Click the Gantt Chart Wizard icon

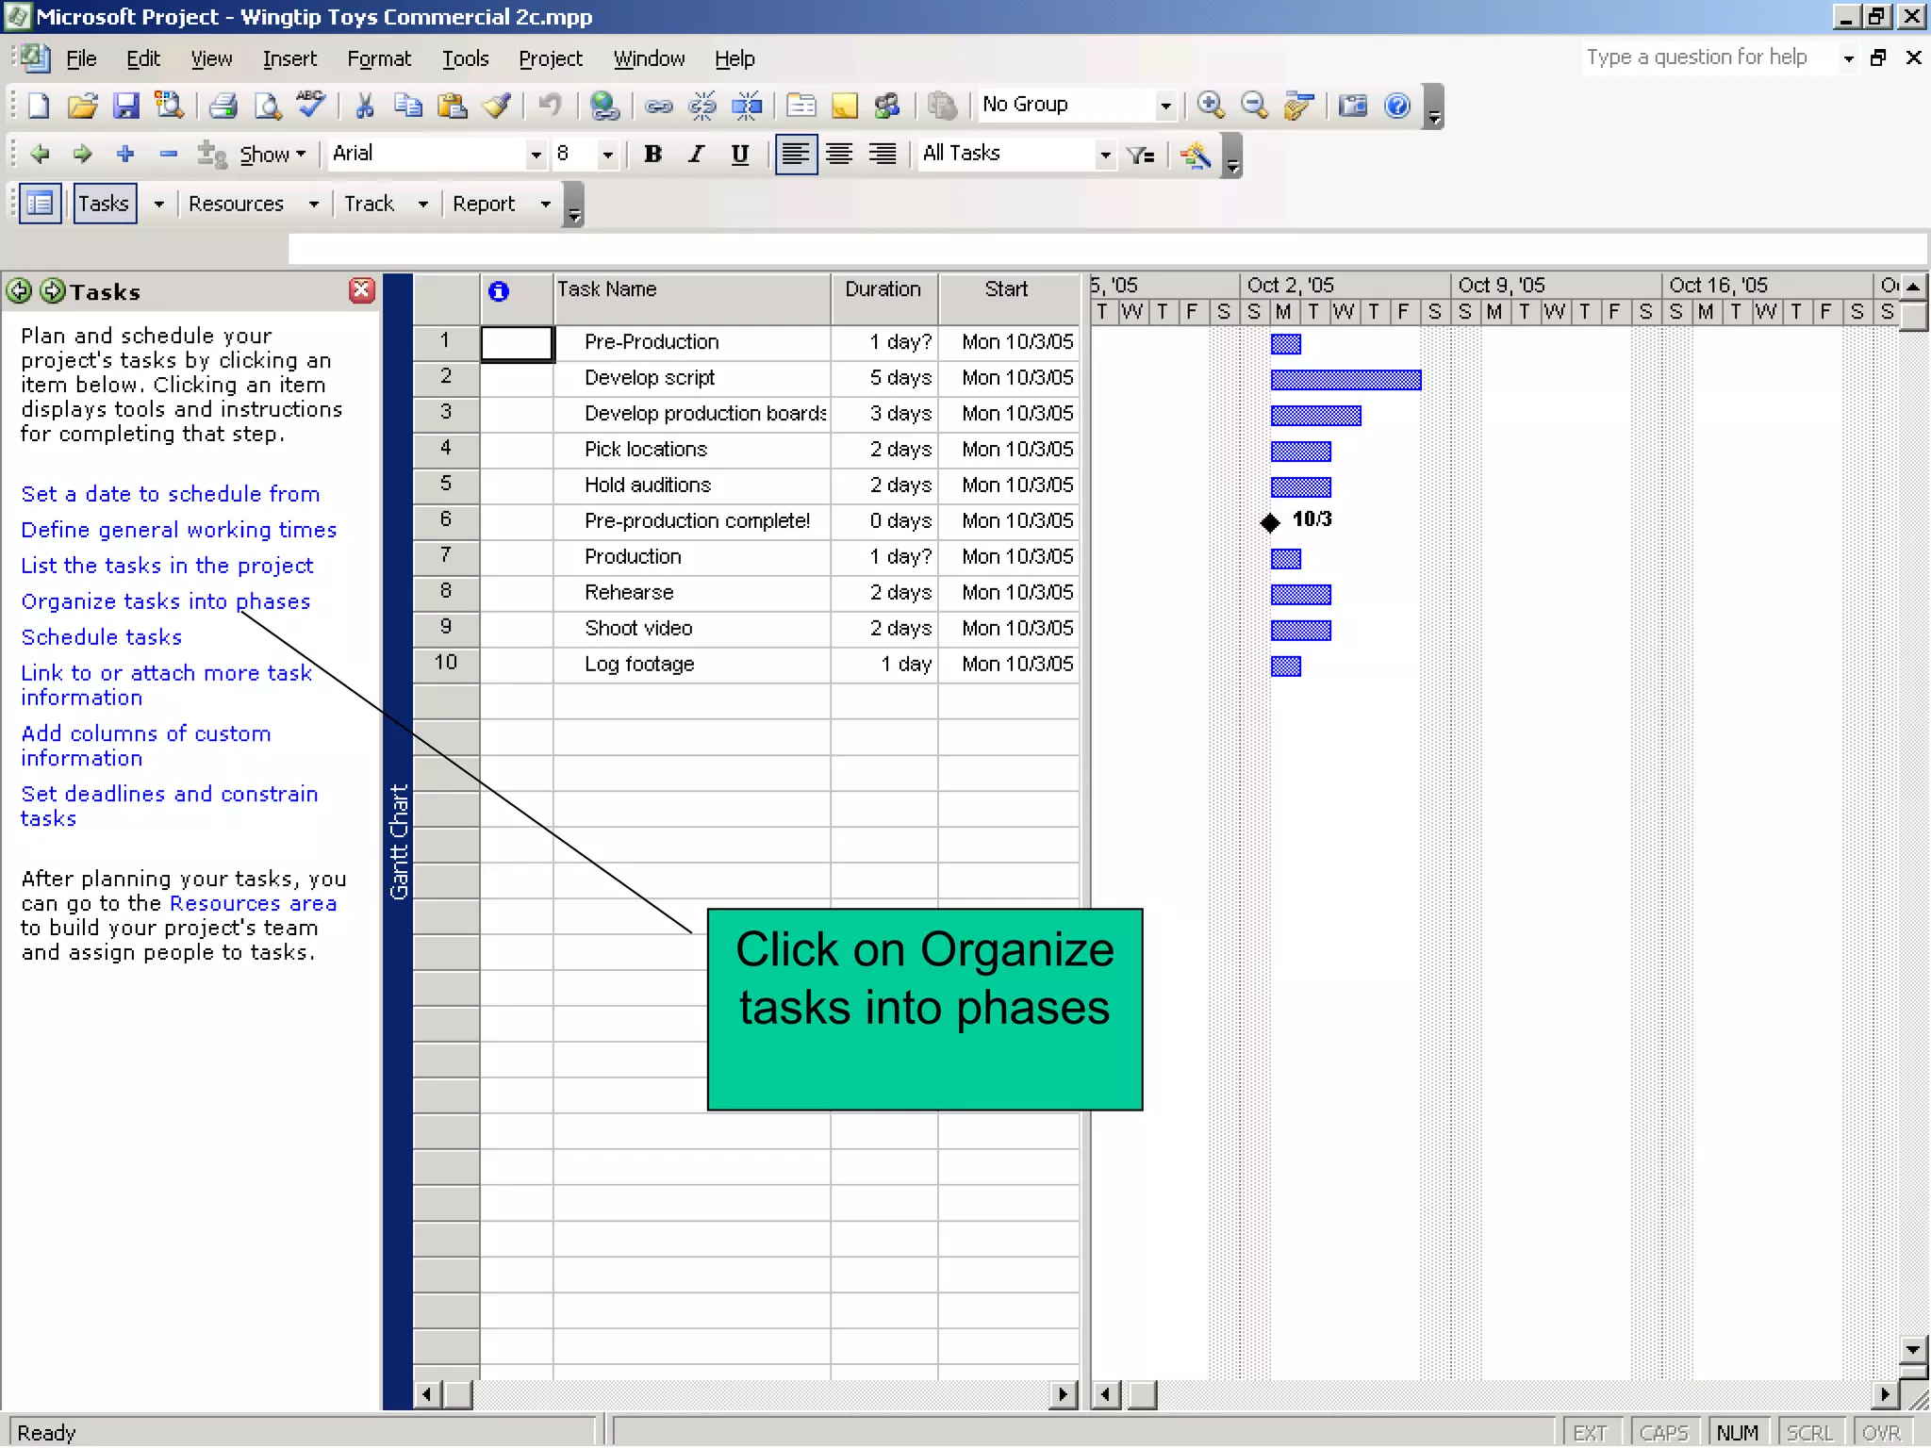coord(1197,155)
